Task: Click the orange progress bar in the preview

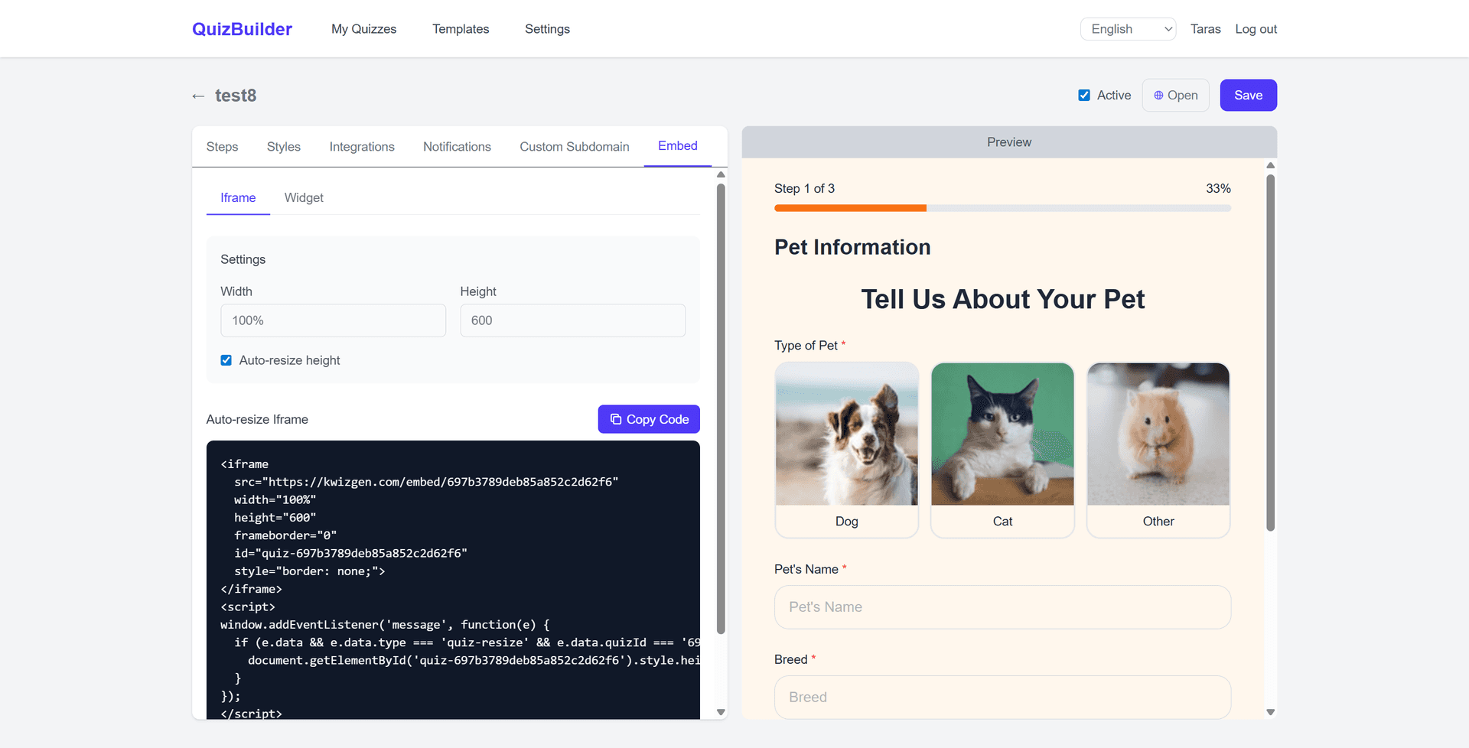Action: [x=849, y=207]
